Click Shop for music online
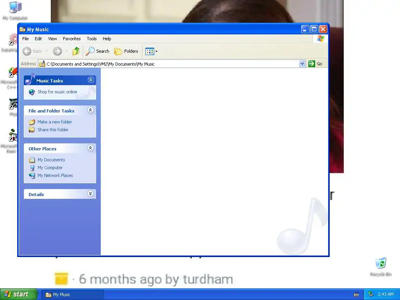 (57, 92)
